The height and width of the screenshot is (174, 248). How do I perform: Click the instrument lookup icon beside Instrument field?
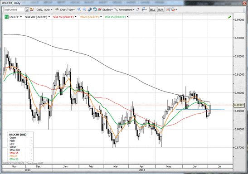click(27, 10)
